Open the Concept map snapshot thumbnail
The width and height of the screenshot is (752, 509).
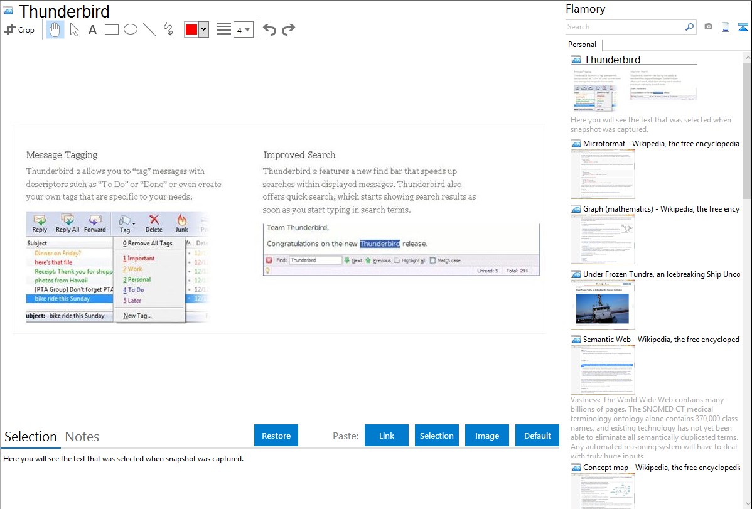click(x=603, y=491)
